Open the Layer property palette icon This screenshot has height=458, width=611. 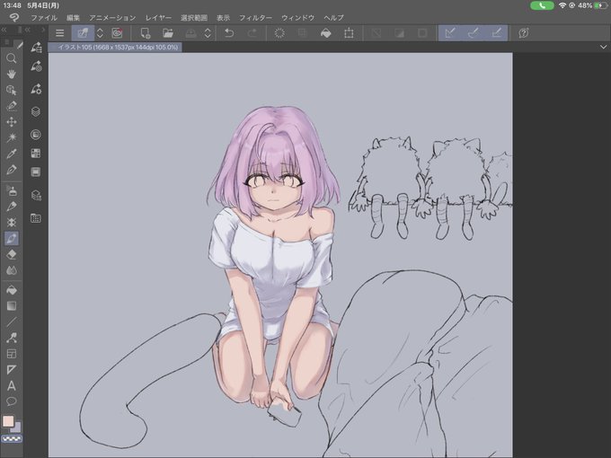click(x=36, y=195)
